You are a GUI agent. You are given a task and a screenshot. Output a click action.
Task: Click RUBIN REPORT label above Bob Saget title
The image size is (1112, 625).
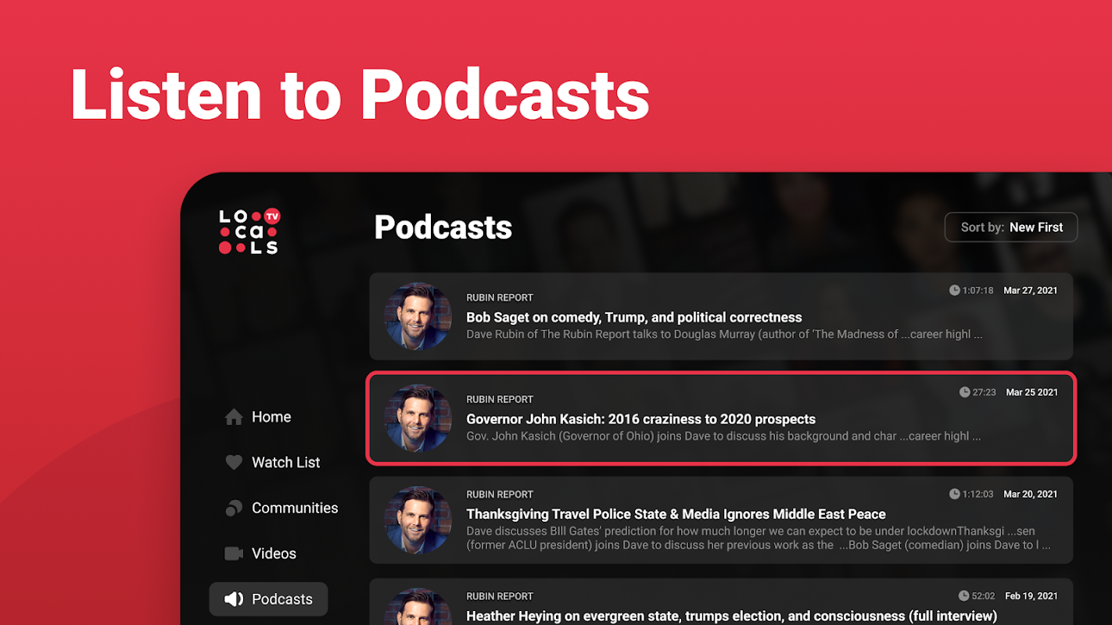500,298
